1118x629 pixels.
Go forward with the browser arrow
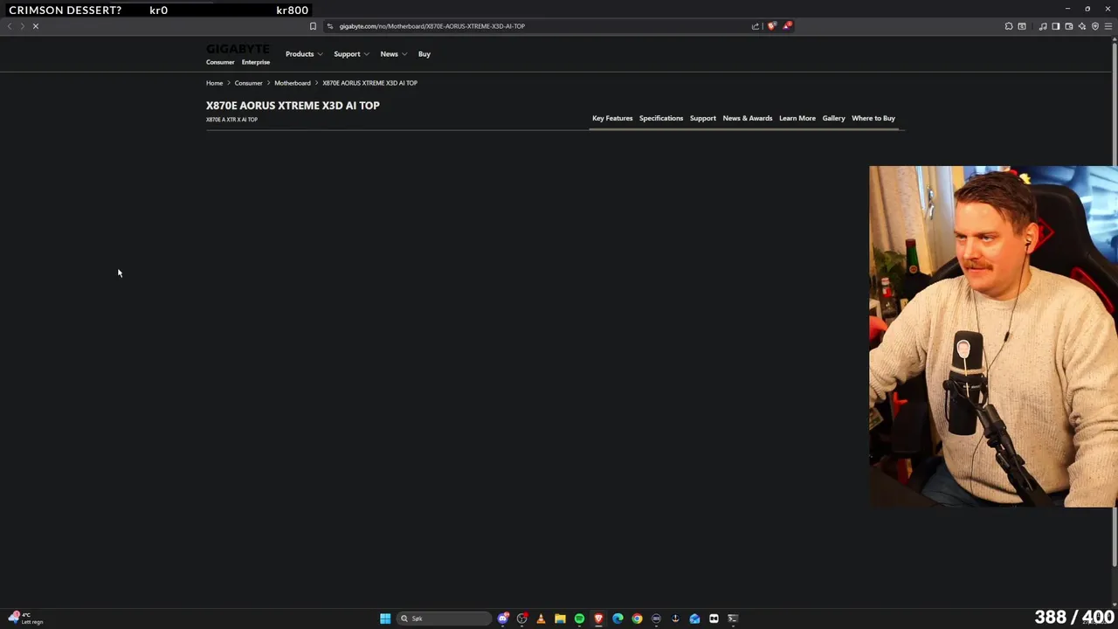[23, 26]
